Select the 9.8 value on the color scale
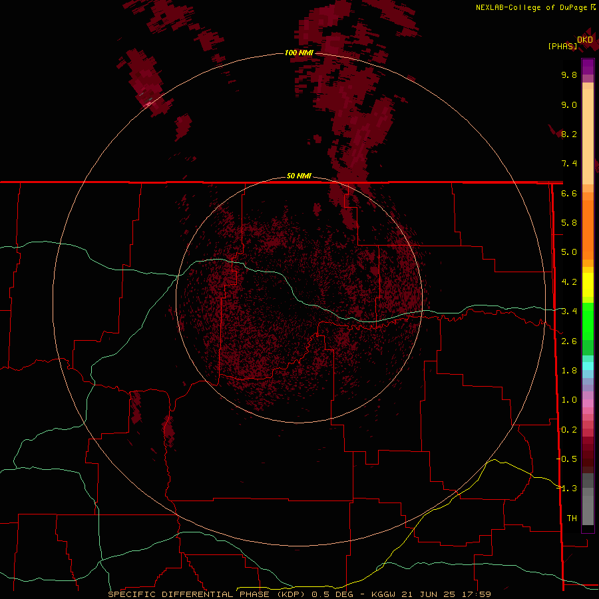 coord(569,75)
